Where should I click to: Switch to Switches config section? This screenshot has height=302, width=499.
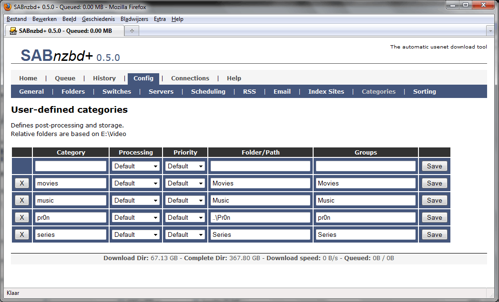(x=116, y=91)
